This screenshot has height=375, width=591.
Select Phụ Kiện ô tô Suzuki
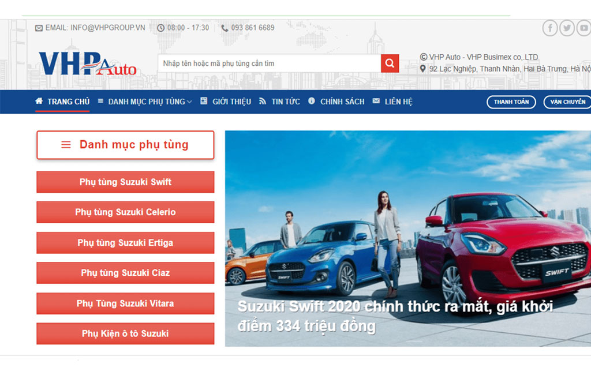pyautogui.click(x=125, y=333)
